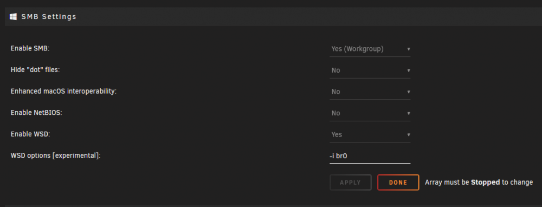This screenshot has height=207, width=542.
Task: Click WSD options [experimental] label
Action: coord(56,156)
